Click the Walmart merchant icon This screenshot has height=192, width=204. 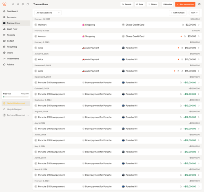click(36, 25)
